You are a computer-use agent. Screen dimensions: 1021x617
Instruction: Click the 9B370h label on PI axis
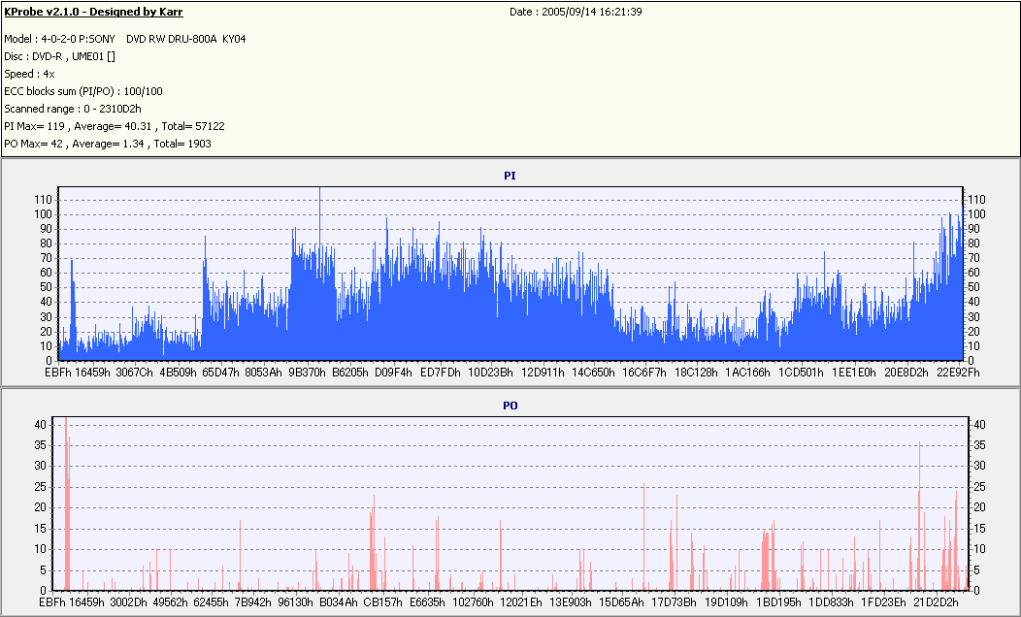point(308,373)
